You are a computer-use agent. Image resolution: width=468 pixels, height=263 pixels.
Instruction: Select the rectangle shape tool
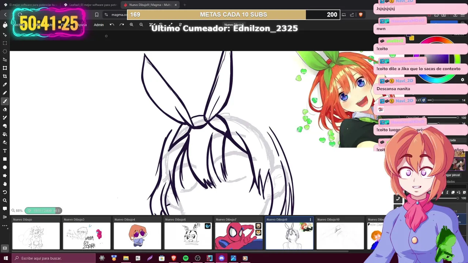[5, 159]
